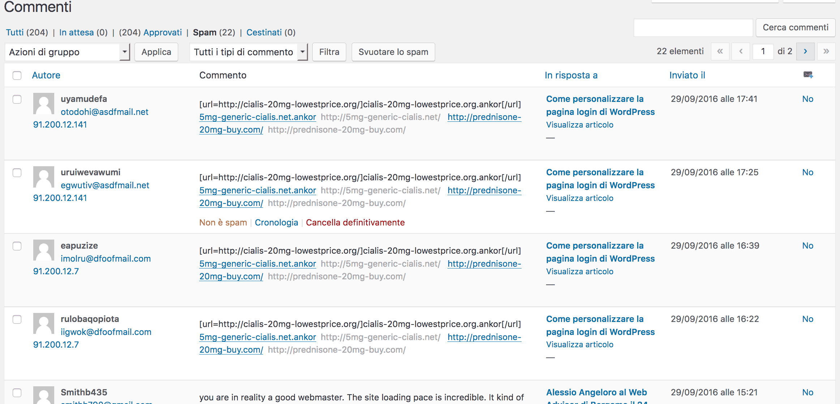Focus the comment search field
Image resolution: width=840 pixels, height=404 pixels.
693,27
